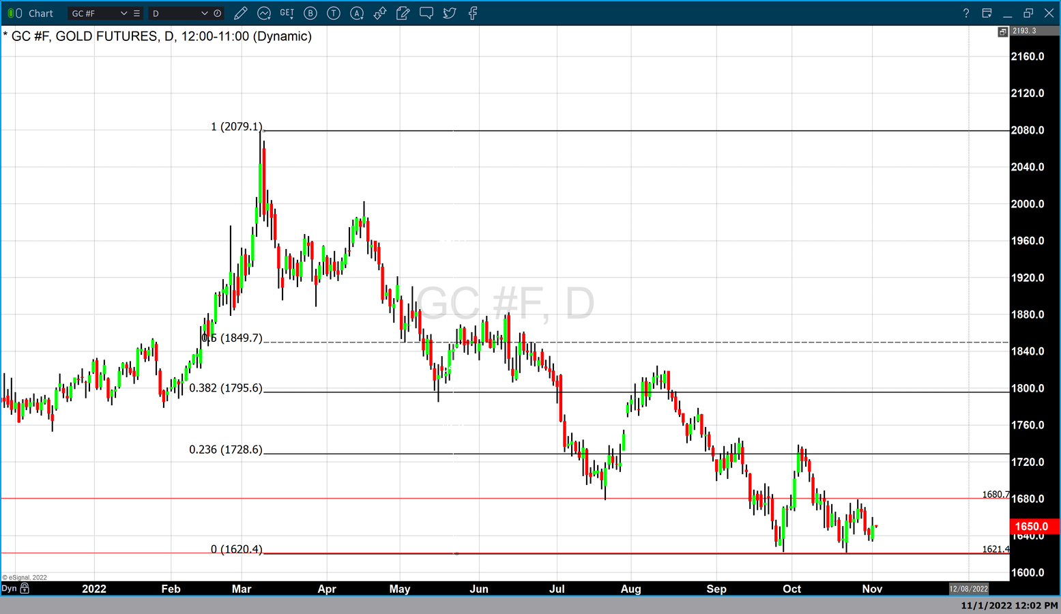Click the circled A alerts icon

click(357, 13)
